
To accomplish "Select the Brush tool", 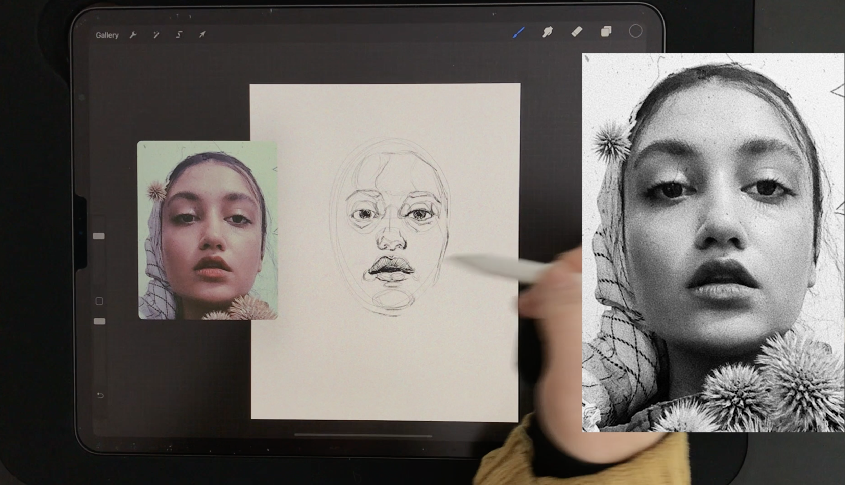I will click(518, 32).
